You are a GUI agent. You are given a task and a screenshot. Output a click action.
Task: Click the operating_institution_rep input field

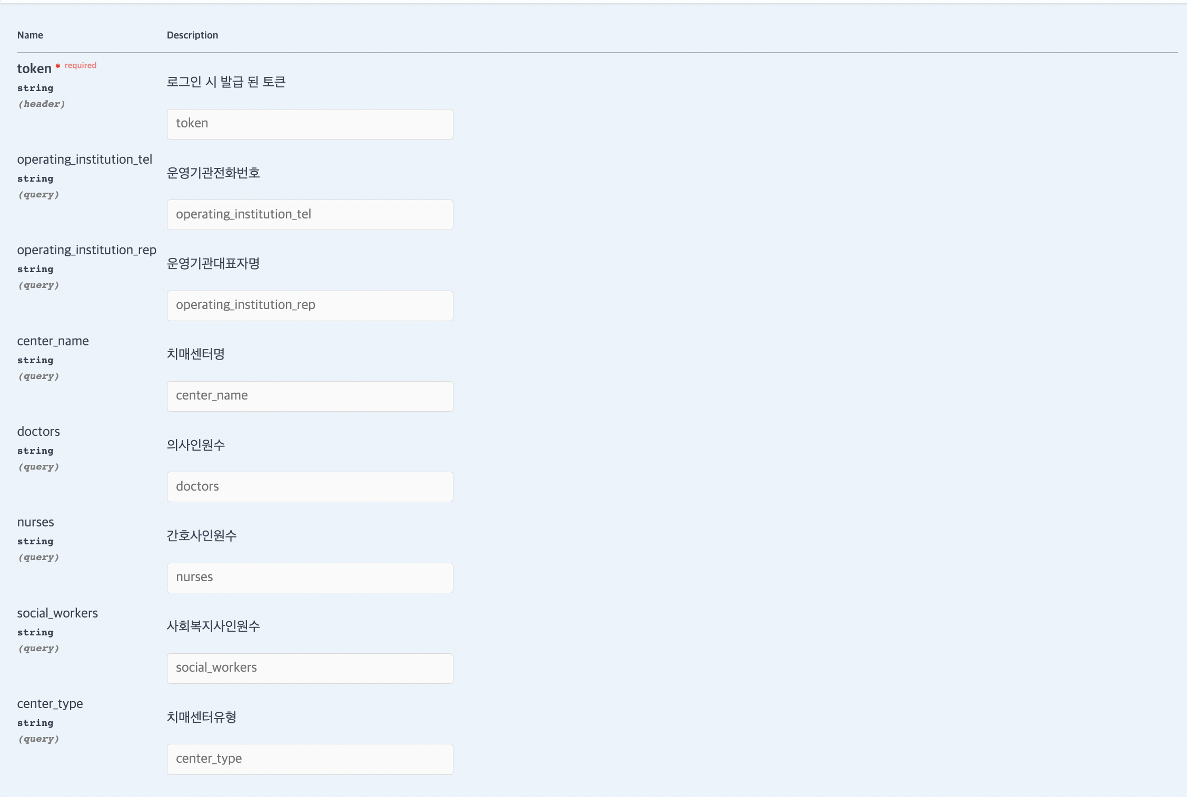click(310, 305)
